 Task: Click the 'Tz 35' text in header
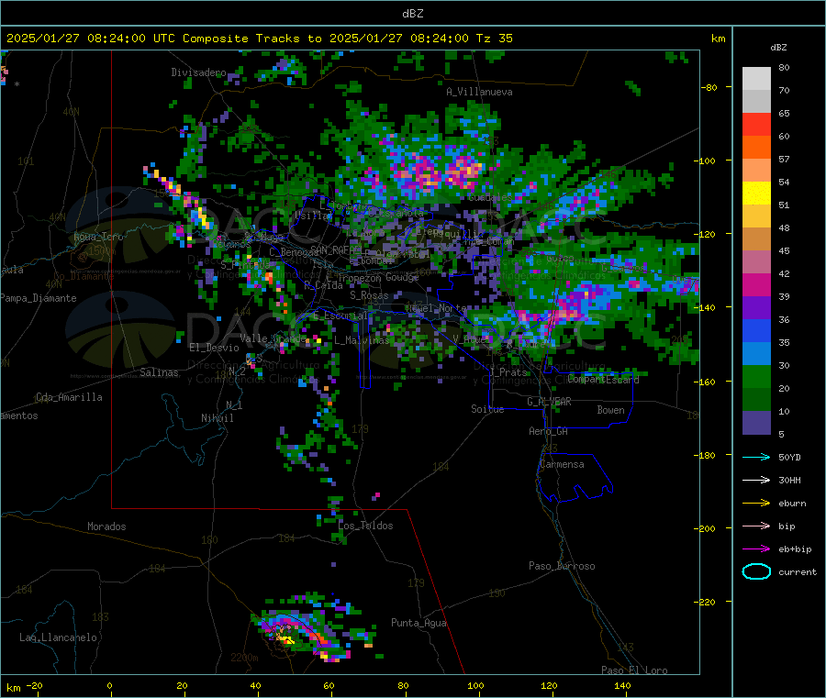494,39
